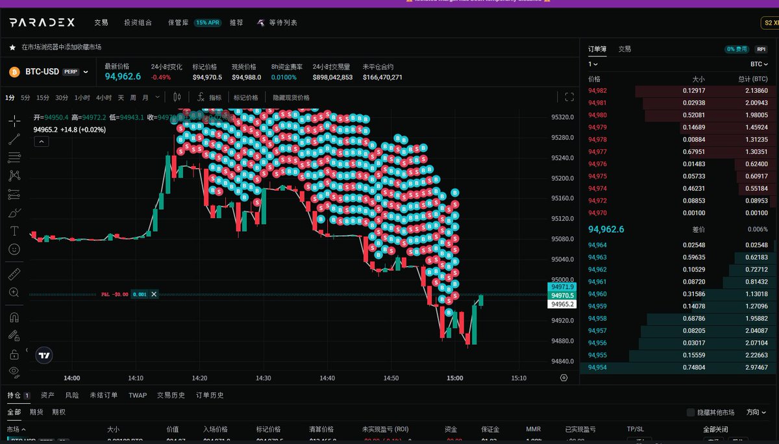
Task: Select the trend line drawing tool
Action: pos(14,138)
